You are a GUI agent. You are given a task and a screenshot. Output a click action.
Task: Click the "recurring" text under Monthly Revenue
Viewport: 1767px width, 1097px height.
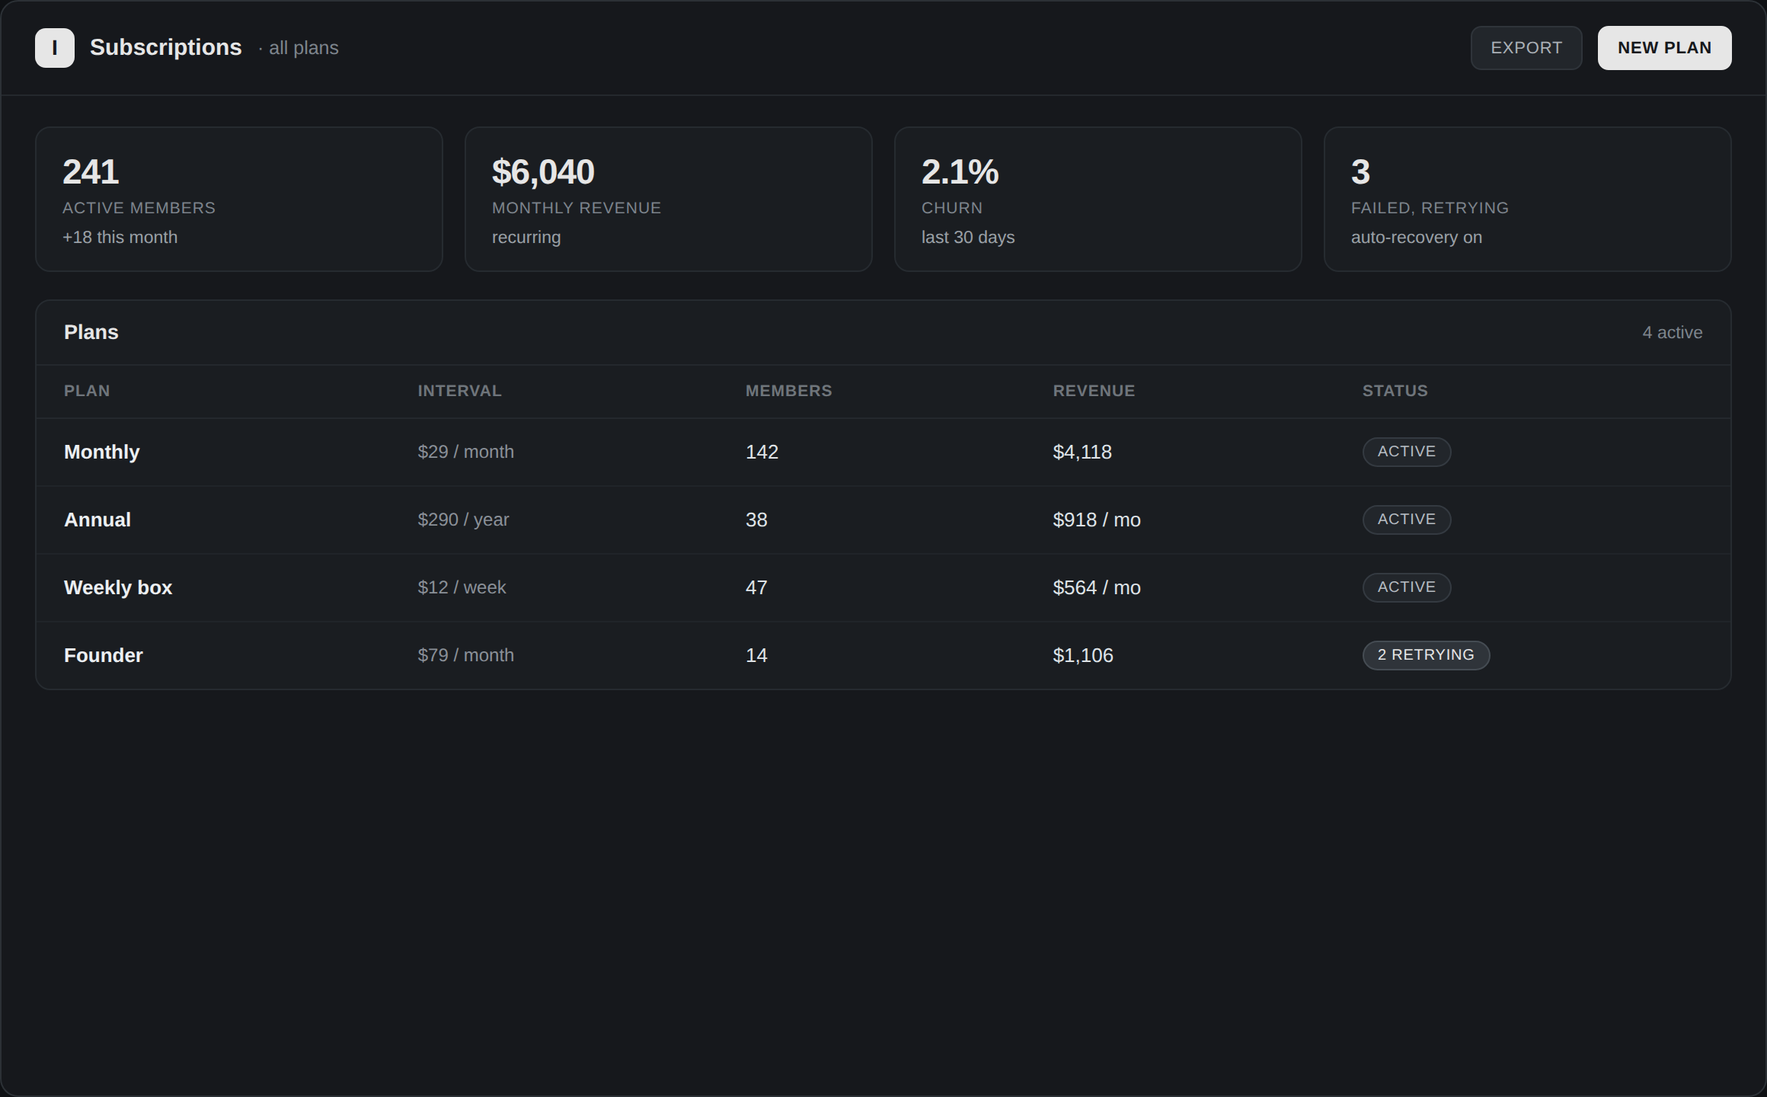click(526, 237)
